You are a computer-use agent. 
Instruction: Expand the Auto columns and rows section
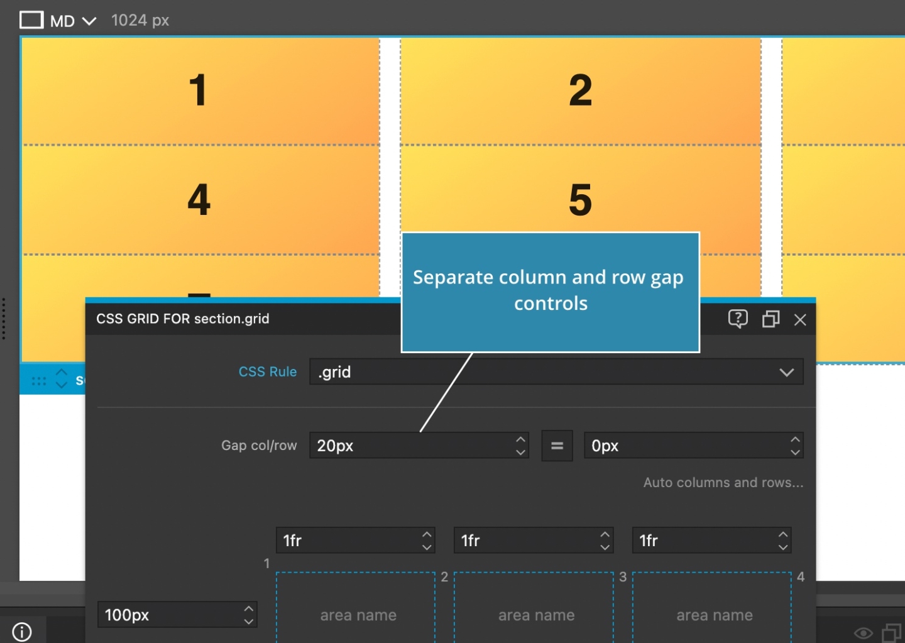coord(723,483)
